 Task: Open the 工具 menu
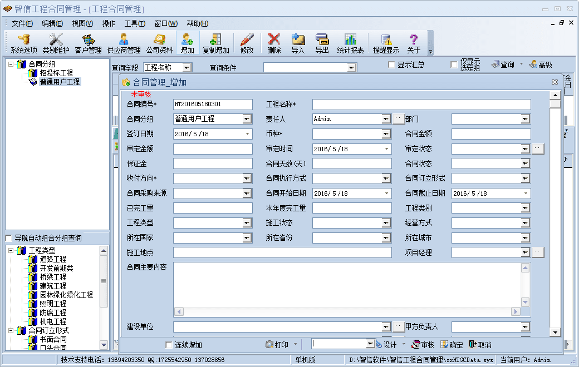pos(134,23)
